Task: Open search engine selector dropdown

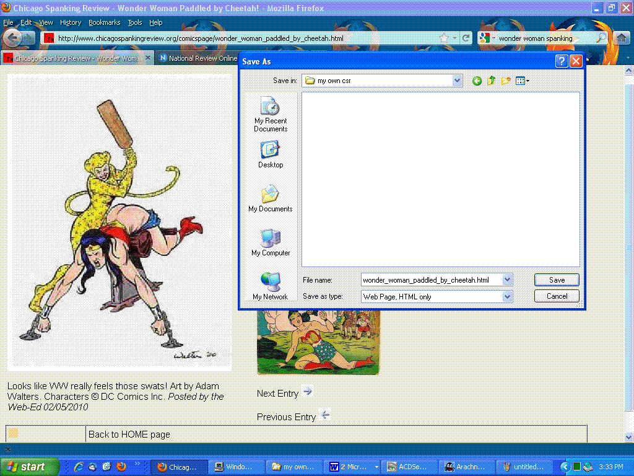Action: [x=487, y=38]
